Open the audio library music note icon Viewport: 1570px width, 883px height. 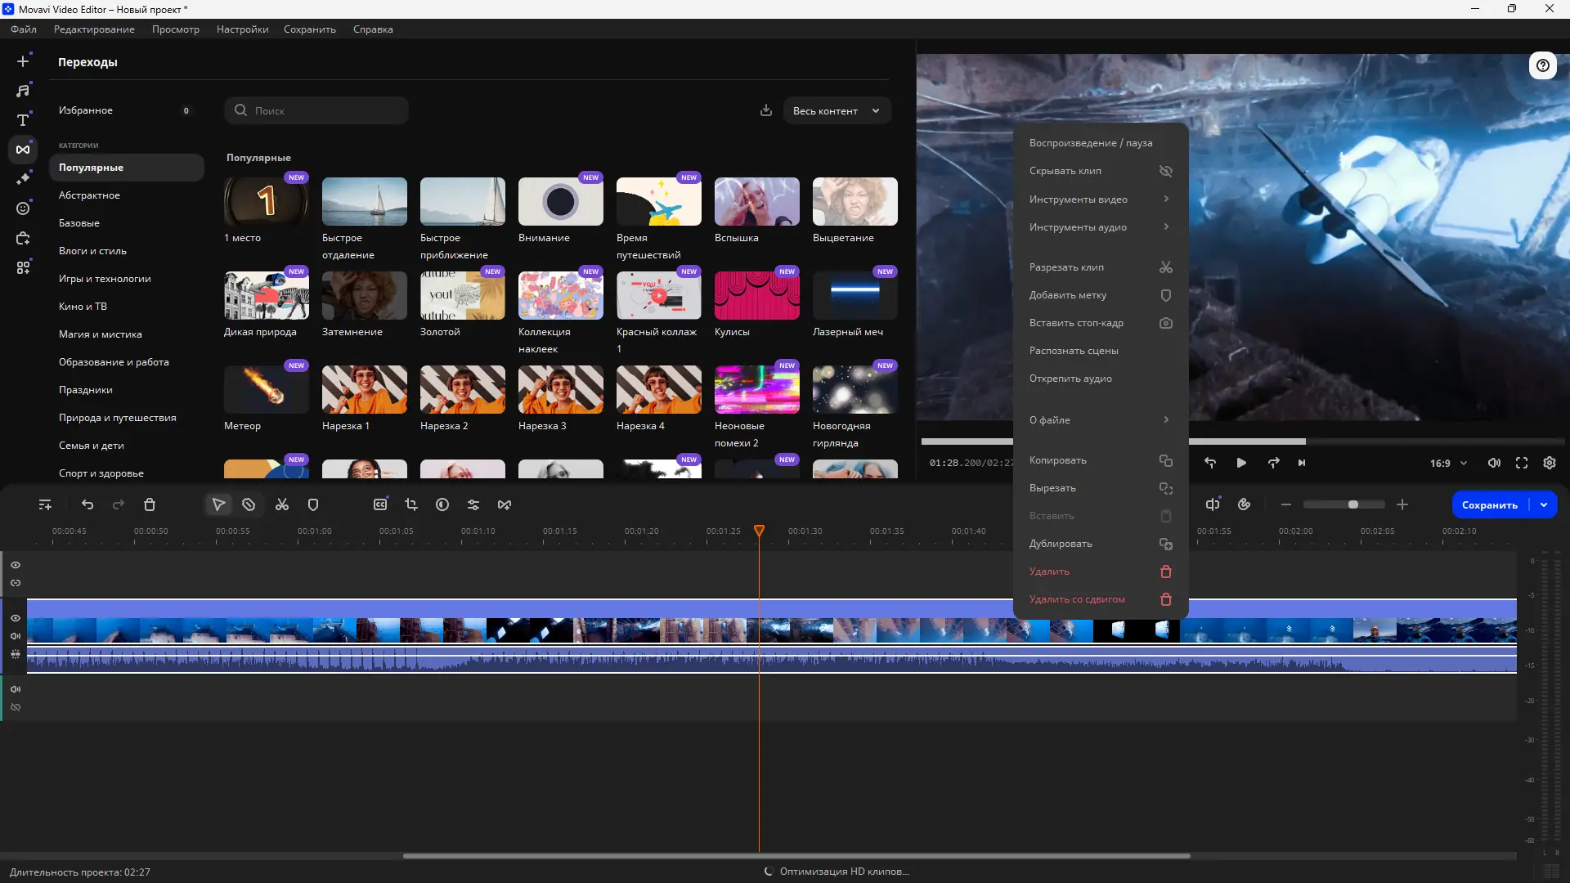click(x=23, y=91)
